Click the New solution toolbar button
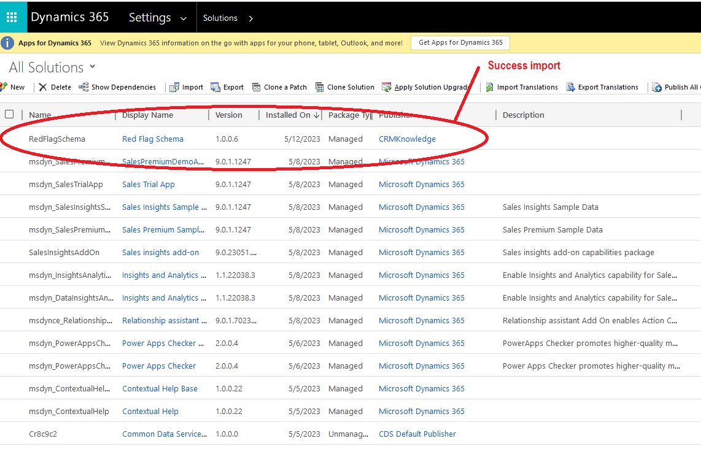Screen dimensions: 701x449 (12, 87)
